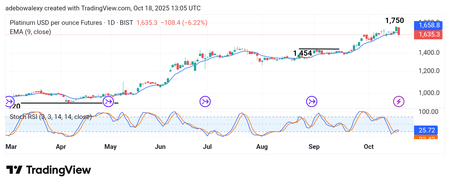
Task: Select the 1,454 price annotation
Action: (302, 53)
